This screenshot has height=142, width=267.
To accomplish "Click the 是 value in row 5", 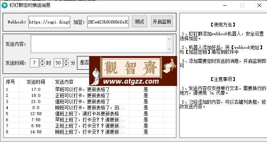I will [146, 114].
